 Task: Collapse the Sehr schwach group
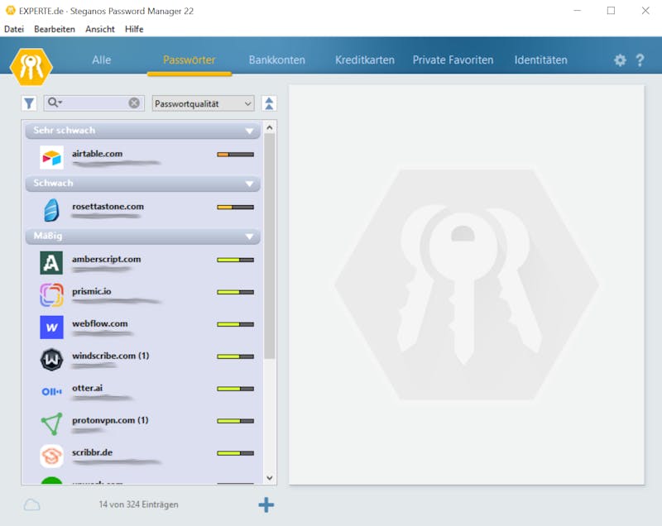tap(250, 131)
